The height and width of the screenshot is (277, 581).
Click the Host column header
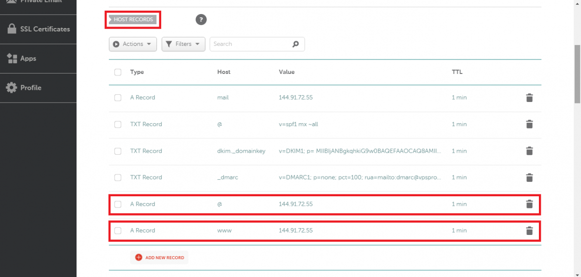pyautogui.click(x=224, y=72)
